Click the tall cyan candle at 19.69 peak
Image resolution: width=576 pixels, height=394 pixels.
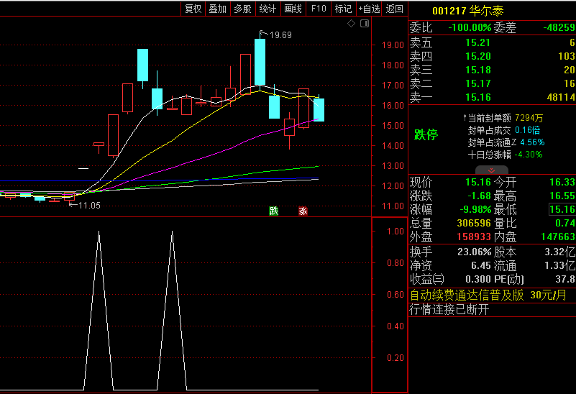[260, 62]
